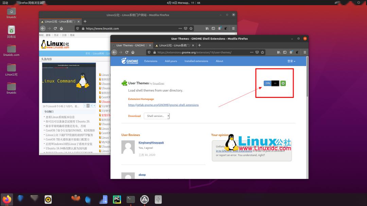Screen dimensions: 367x206
Task: Open the gitlab.gnome.org extension homepage link
Action: 163,105
